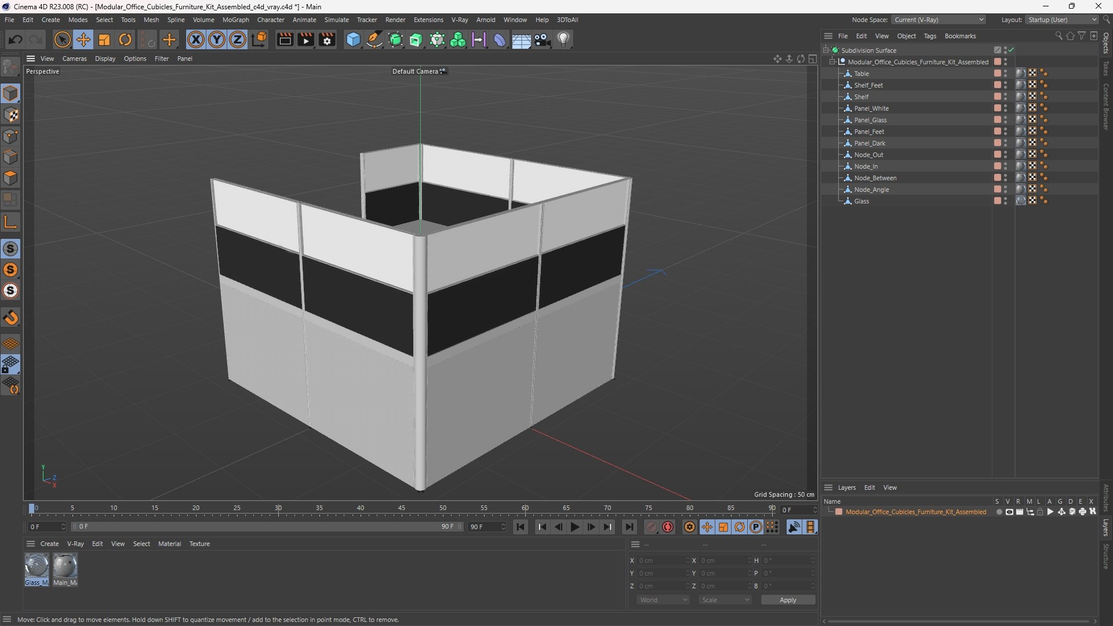Open material manager Create menu

click(x=49, y=544)
